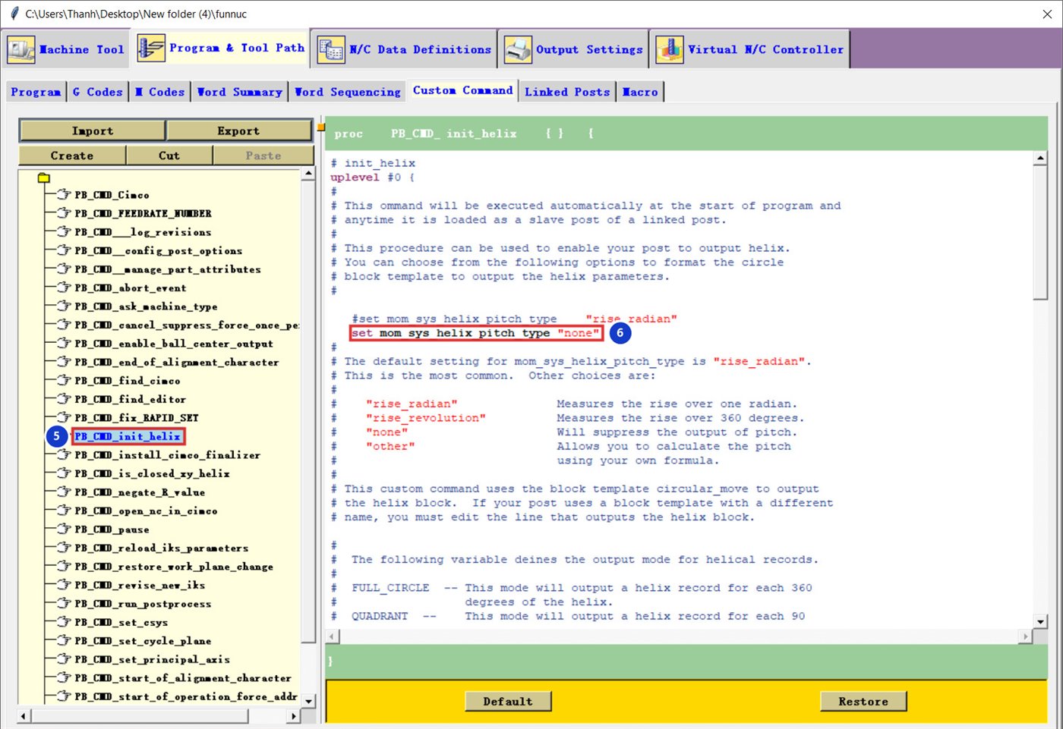Image resolution: width=1063 pixels, height=729 pixels.
Task: Select PB_CMD_init_helix in the command tree
Action: [128, 436]
